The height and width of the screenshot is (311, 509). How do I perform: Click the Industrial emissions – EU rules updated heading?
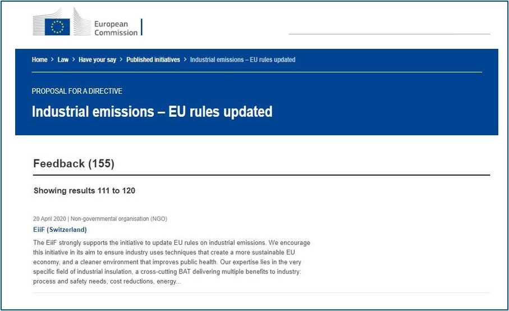click(152, 112)
